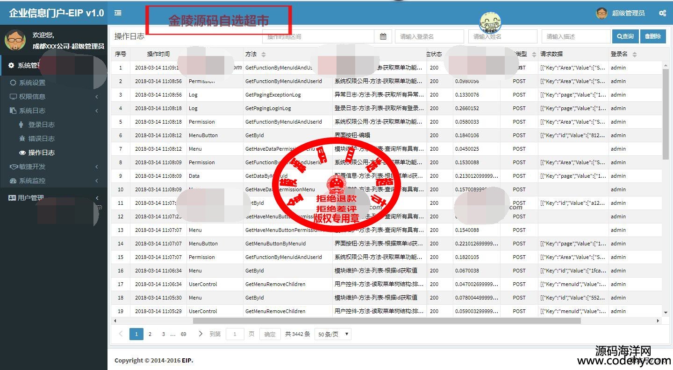Open the 50条/页 page size dropdown
The image size is (673, 370).
[333, 334]
